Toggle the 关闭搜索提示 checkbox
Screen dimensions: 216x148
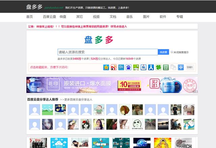pos(172,52)
